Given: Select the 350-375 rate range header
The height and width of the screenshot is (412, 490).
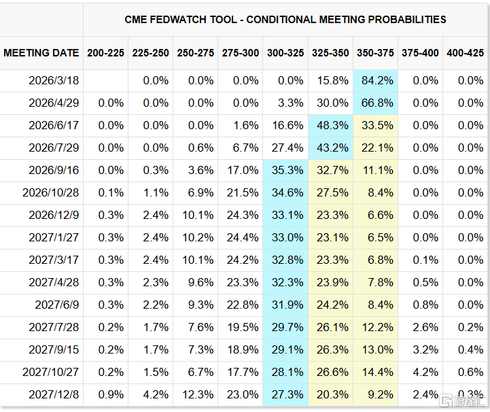Looking at the screenshot, I should tap(375, 53).
